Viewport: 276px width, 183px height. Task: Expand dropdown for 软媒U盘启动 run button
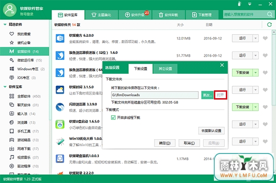[x=256, y=124]
